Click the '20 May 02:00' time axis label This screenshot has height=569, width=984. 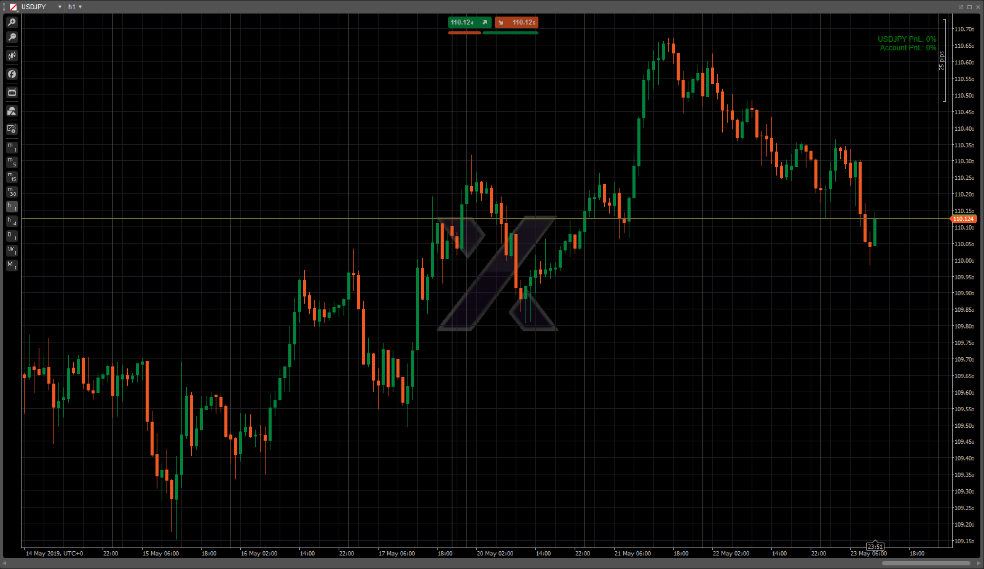point(495,554)
